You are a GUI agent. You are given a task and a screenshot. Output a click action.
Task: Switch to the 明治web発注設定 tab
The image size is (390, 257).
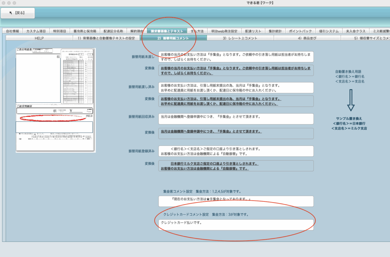(224, 31)
